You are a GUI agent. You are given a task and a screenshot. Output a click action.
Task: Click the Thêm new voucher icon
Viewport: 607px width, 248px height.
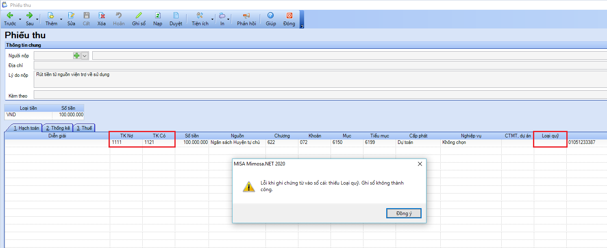[x=51, y=16]
